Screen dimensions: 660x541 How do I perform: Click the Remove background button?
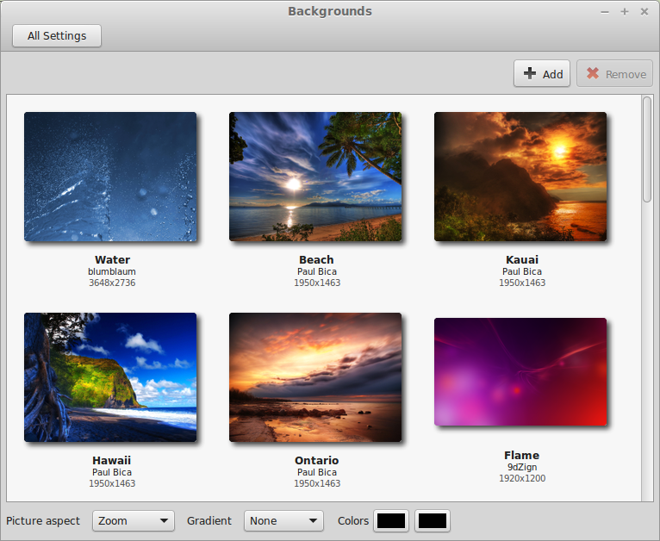[x=614, y=74]
